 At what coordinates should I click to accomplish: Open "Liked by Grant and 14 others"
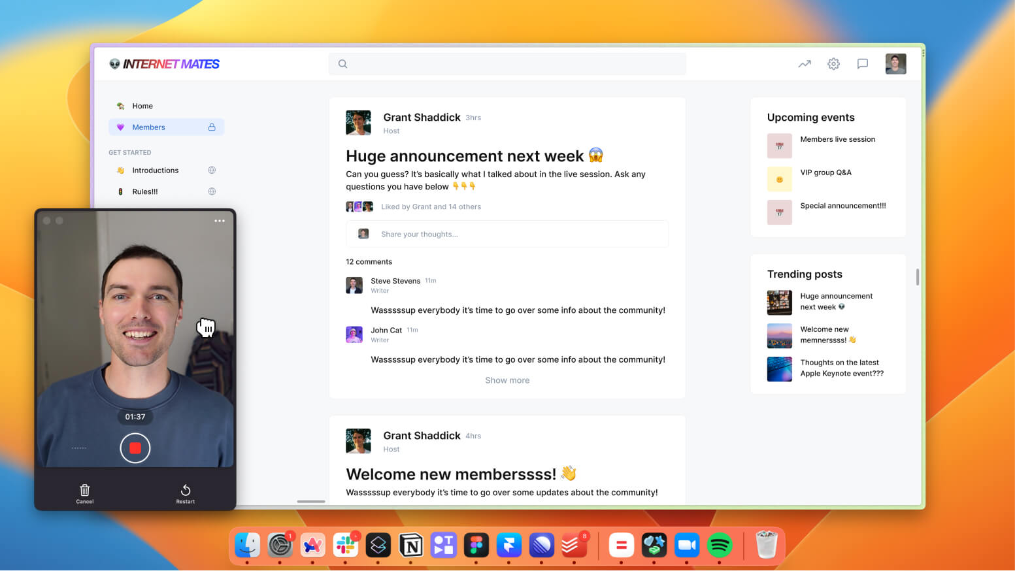pyautogui.click(x=431, y=206)
